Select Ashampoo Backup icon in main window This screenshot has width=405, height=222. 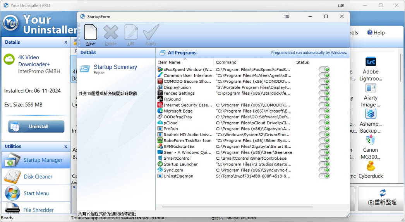(x=371, y=114)
